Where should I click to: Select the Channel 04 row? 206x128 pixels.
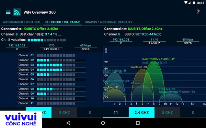click(51, 70)
